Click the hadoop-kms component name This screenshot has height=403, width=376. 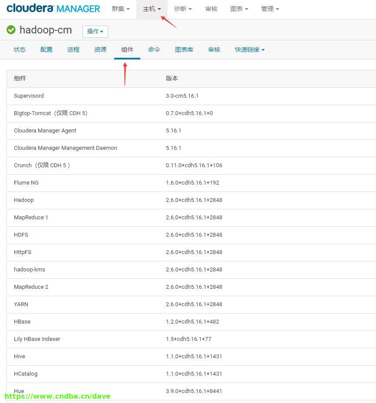29,270
